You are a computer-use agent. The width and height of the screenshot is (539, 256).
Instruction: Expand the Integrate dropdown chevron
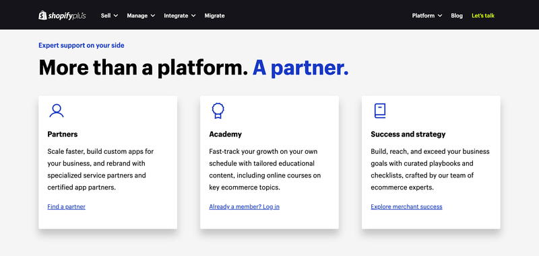193,15
